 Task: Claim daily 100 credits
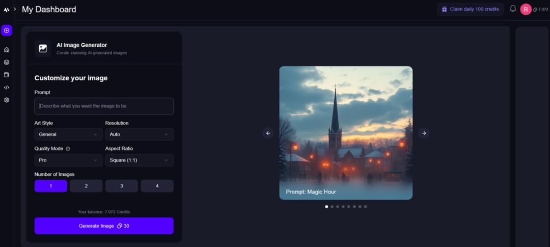470,9
